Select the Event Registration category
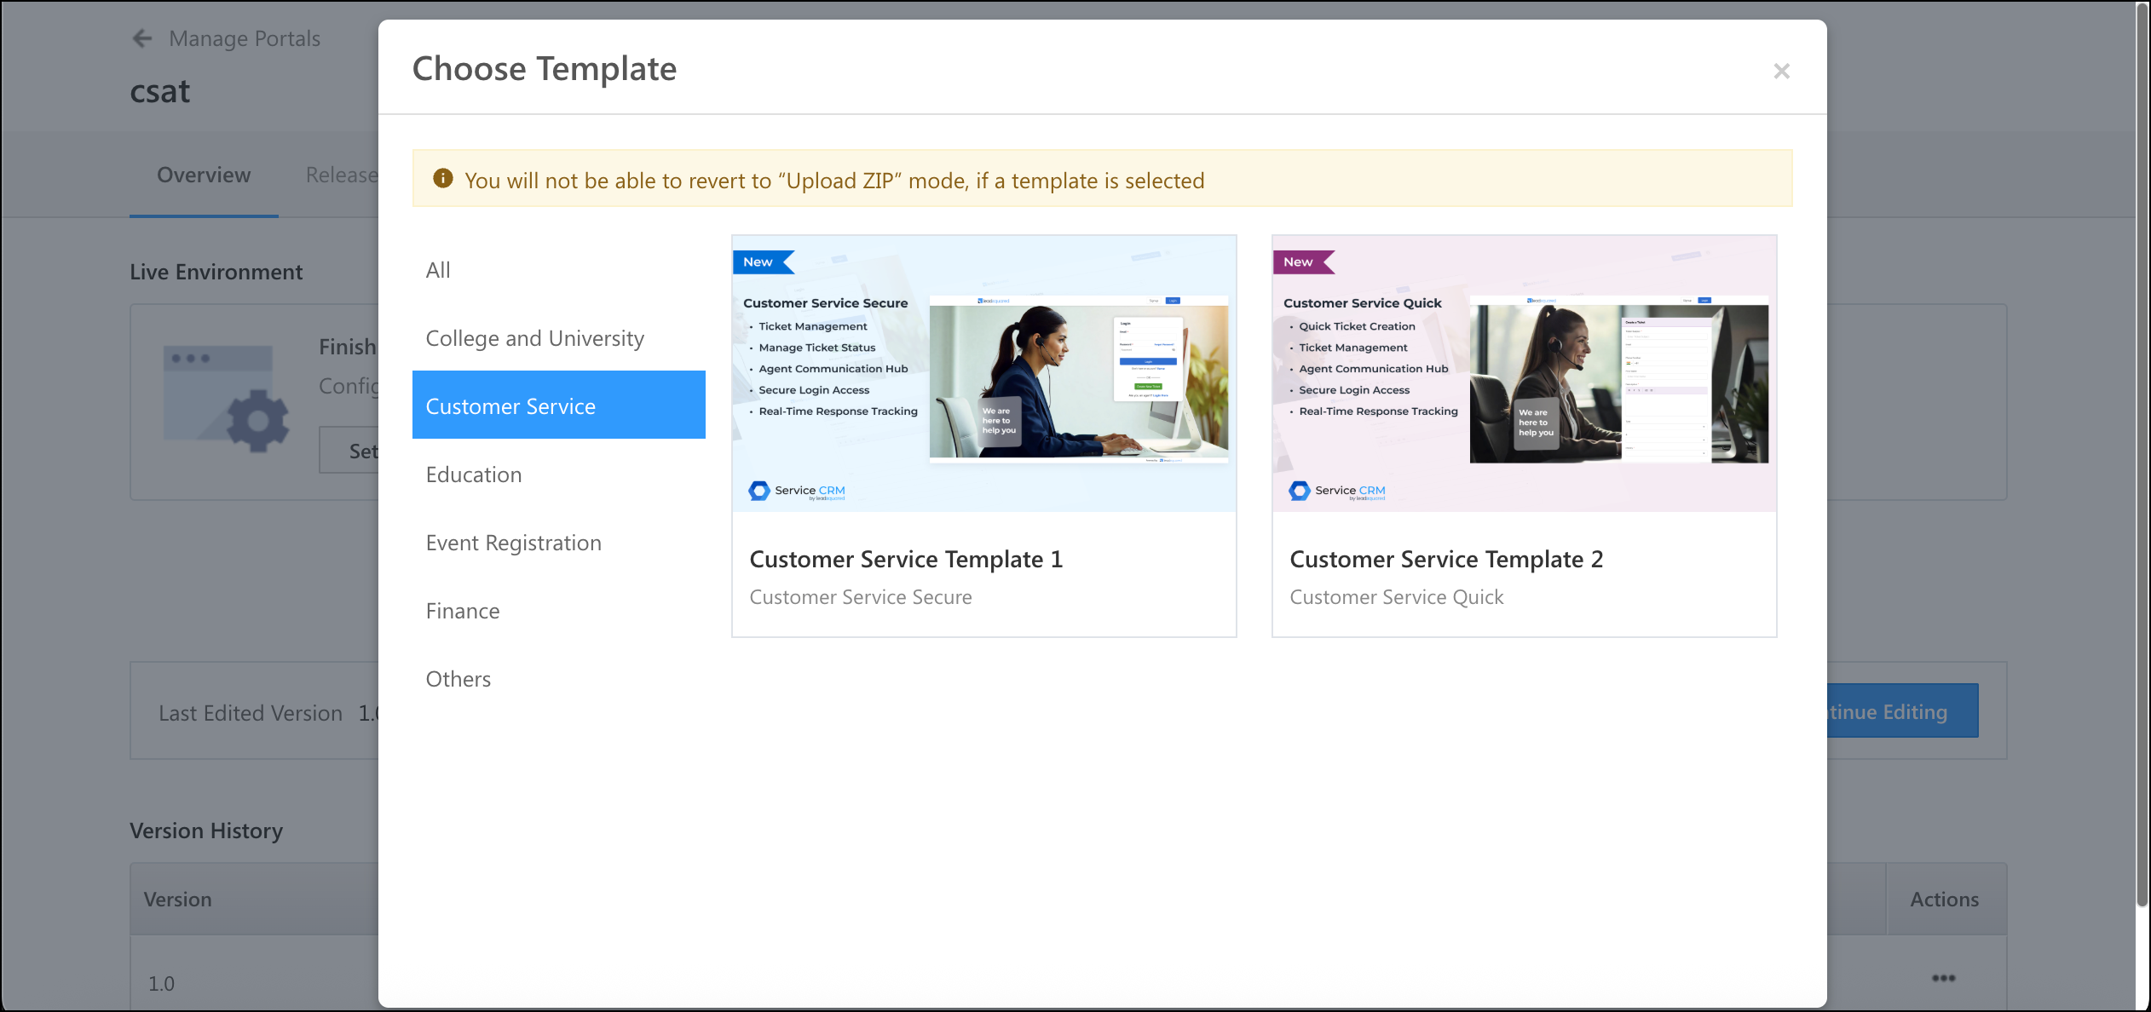The height and width of the screenshot is (1012, 2151). pos(513,542)
